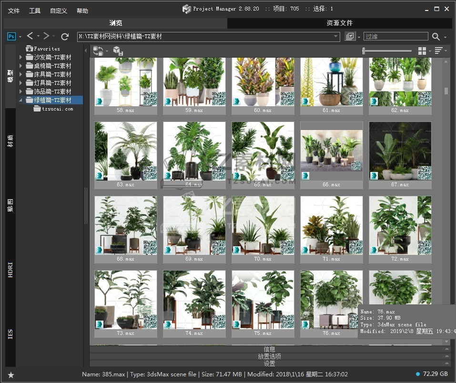Refresh the current folder view
Image resolution: width=456 pixels, height=383 pixels.
tap(65, 36)
